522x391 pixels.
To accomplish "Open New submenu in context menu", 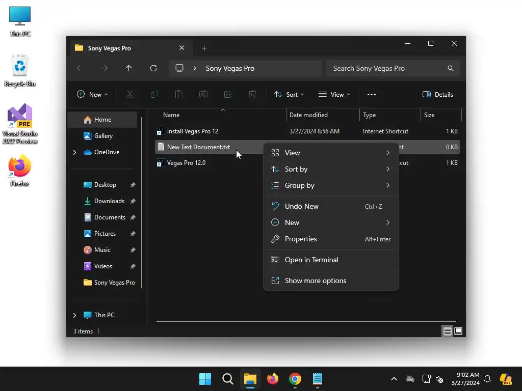I will 331,223.
